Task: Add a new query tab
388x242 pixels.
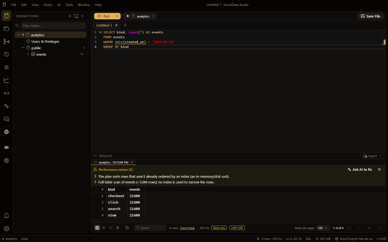Action: point(125,25)
